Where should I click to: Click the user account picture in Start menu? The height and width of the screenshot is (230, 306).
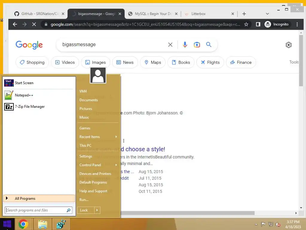98,75
